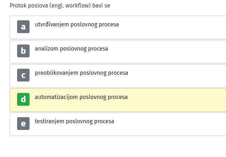The width and height of the screenshot is (226, 157).
Task: Select the gray 'b' letter badge
Action: [x=23, y=51]
